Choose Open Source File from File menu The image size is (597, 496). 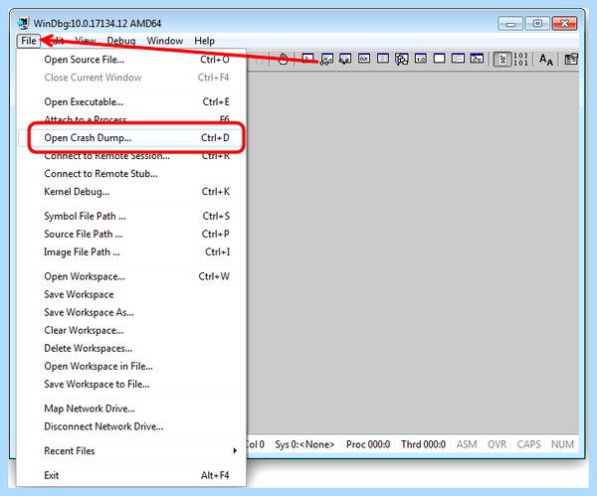coord(131,60)
